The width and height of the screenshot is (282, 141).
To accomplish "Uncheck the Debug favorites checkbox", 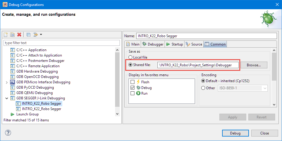I will [x=133, y=88].
